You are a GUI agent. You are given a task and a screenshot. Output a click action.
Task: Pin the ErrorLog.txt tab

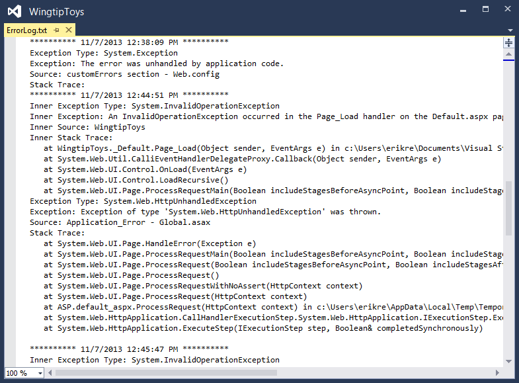tap(57, 30)
